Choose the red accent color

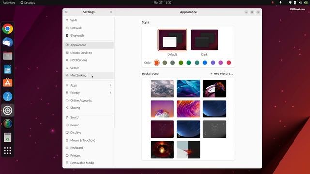tap(229, 63)
